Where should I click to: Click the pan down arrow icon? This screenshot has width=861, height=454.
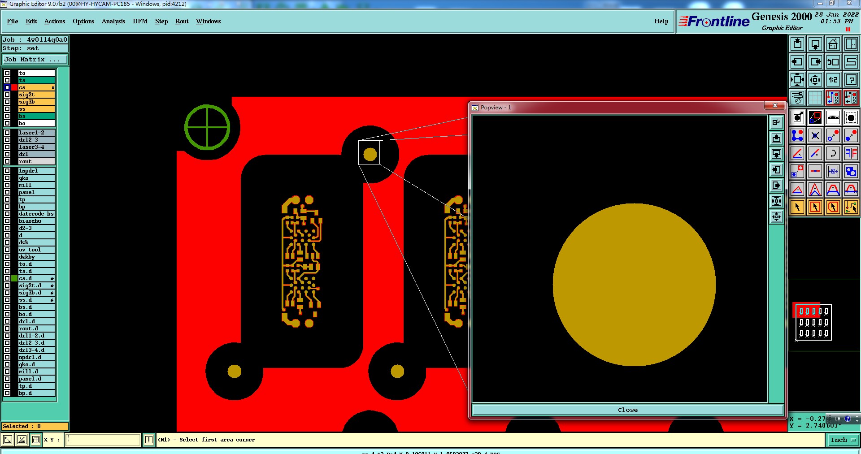(815, 44)
